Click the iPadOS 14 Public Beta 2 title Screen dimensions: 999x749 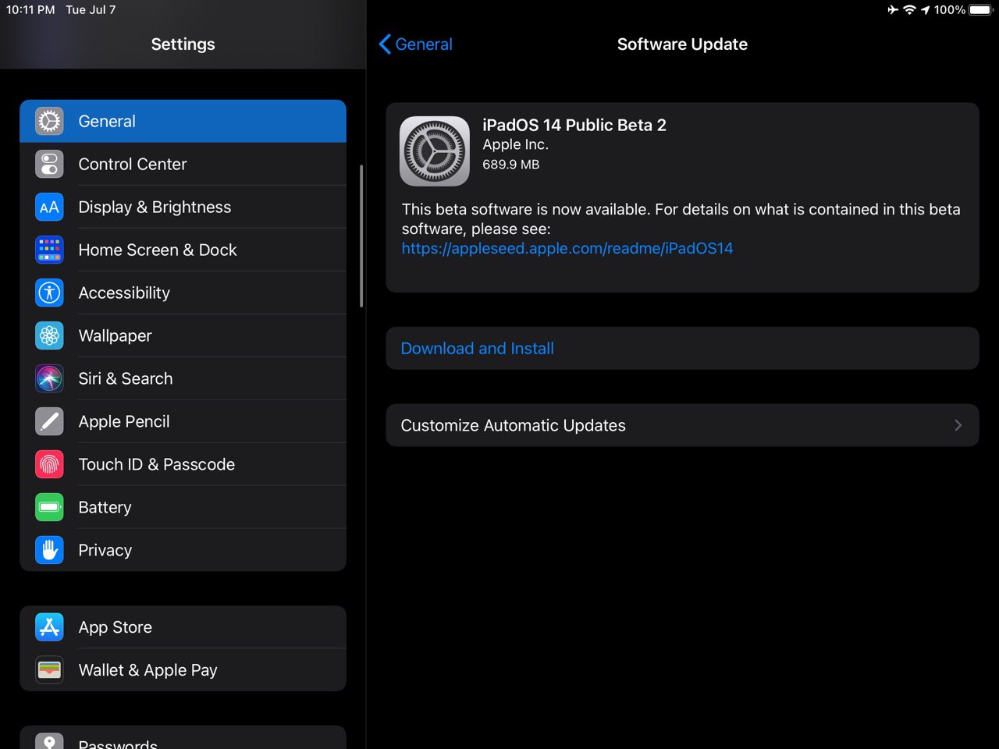click(x=574, y=125)
